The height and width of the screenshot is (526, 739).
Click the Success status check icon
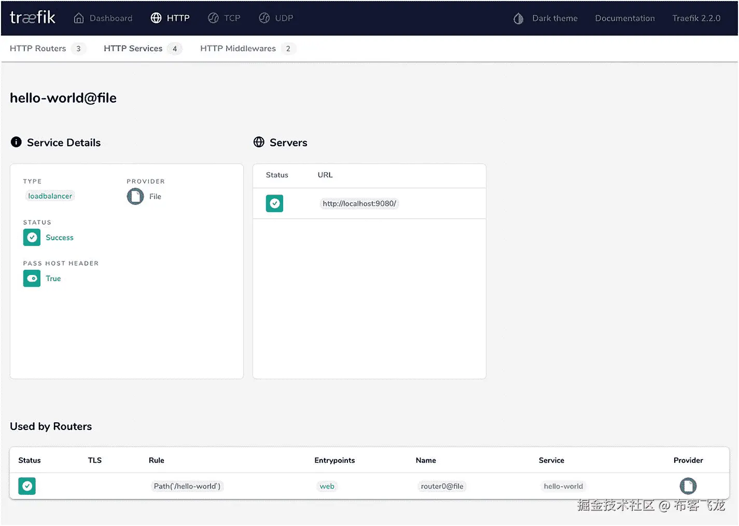click(x=32, y=237)
